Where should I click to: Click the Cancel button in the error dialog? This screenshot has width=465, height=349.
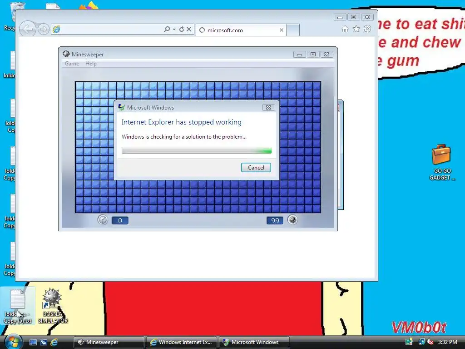pyautogui.click(x=256, y=167)
